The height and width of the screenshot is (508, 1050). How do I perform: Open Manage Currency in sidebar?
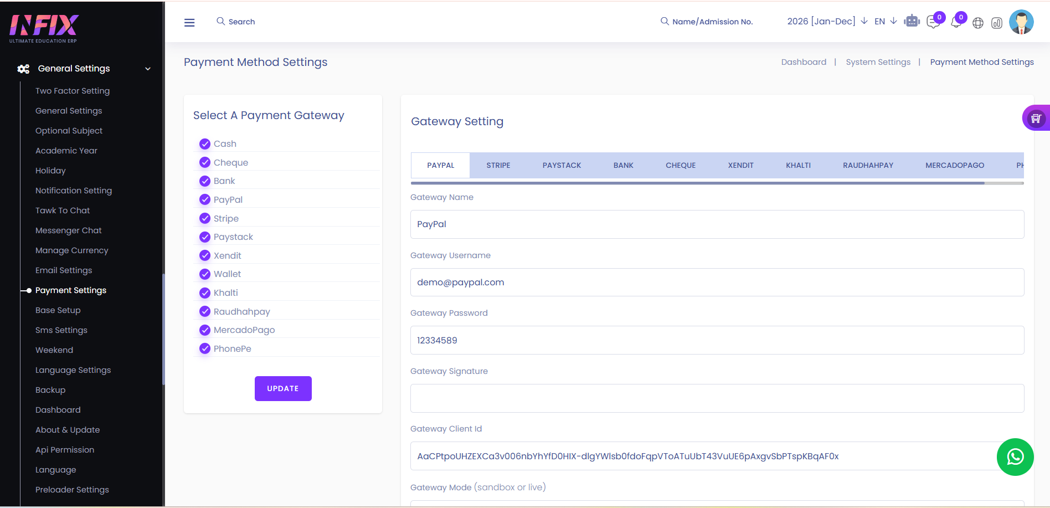(72, 250)
